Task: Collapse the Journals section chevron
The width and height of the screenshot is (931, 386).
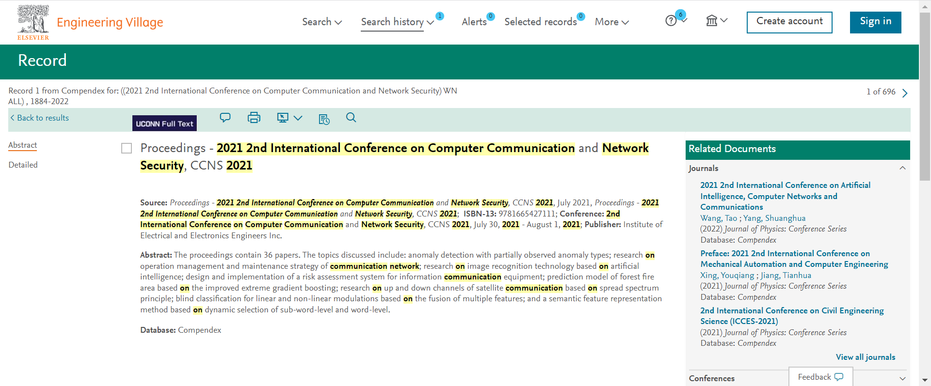Action: (902, 168)
